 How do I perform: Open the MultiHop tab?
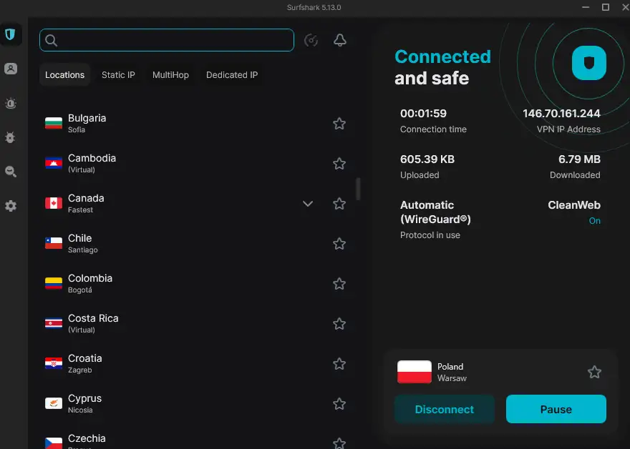[170, 74]
